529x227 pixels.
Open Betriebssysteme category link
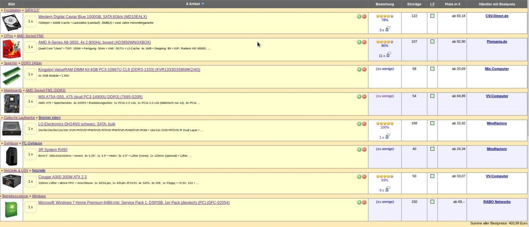pyautogui.click(x=15, y=196)
